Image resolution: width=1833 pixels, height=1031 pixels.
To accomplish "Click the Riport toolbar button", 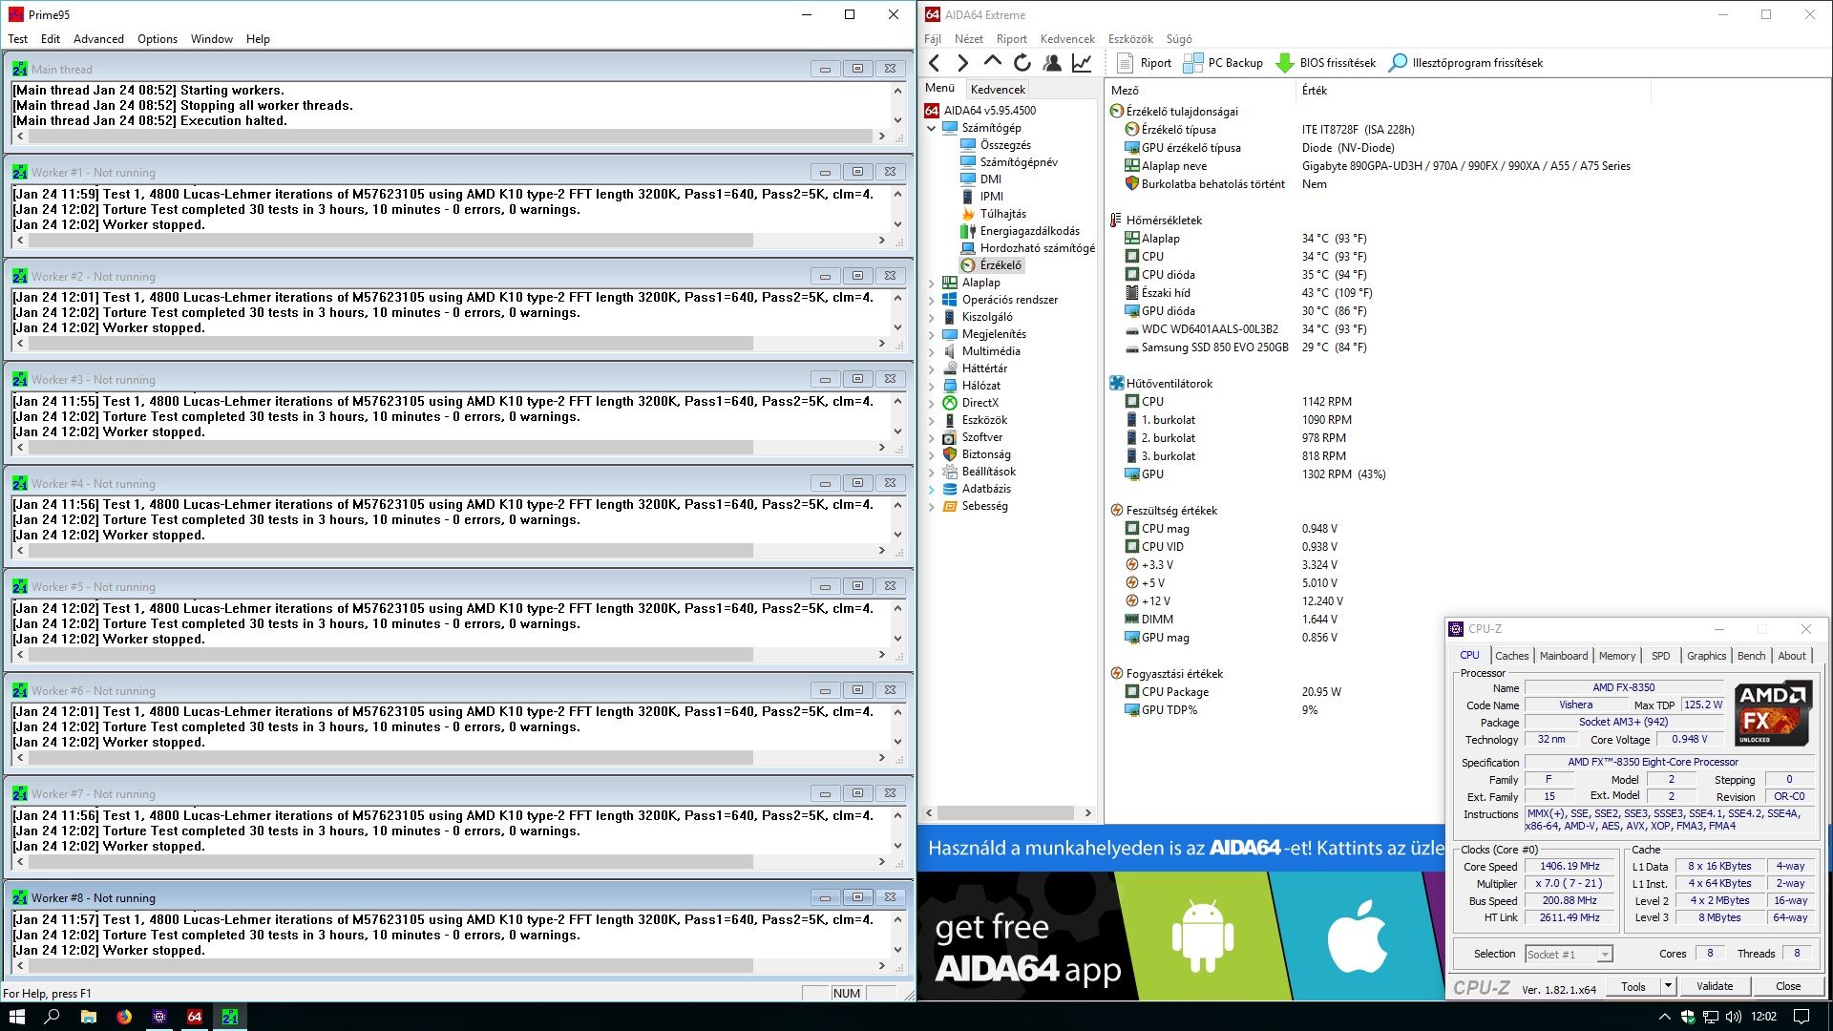I will [1144, 63].
